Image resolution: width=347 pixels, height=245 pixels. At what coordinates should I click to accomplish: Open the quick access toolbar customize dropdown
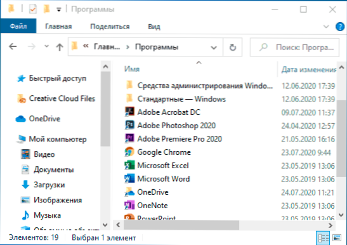58,10
